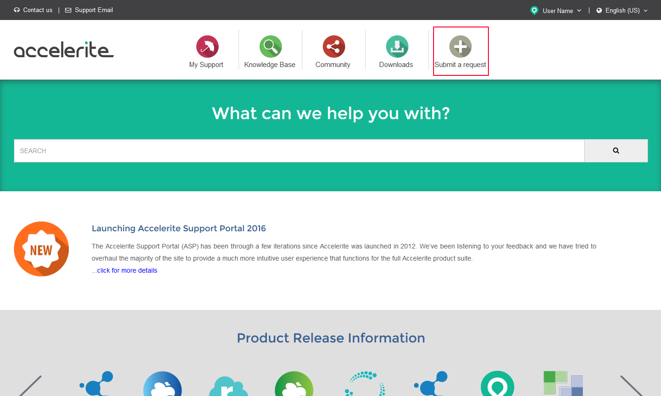Select the green ring pin product icon
Viewport: 661px width, 396px height.
point(497,384)
